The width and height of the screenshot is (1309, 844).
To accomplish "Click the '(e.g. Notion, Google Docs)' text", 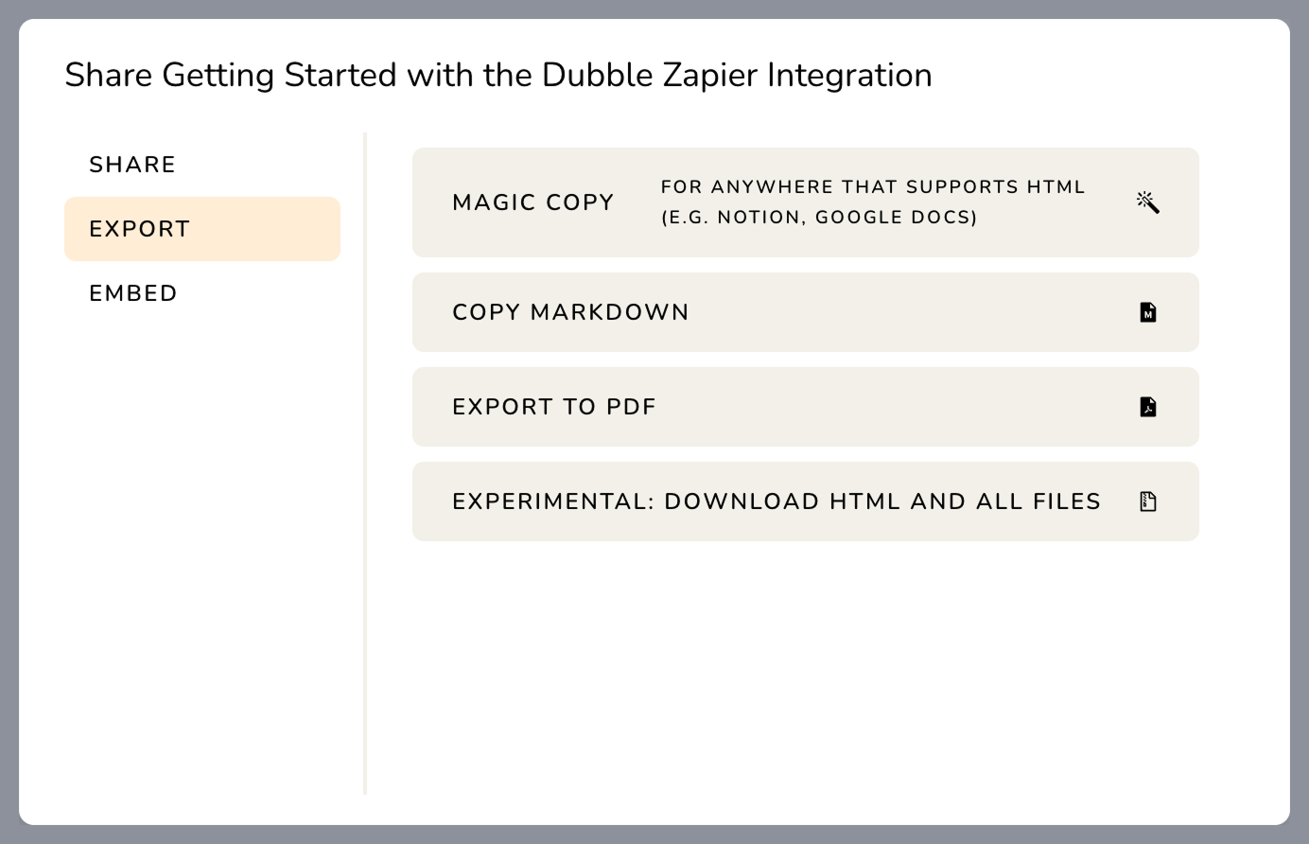I will pos(819,218).
